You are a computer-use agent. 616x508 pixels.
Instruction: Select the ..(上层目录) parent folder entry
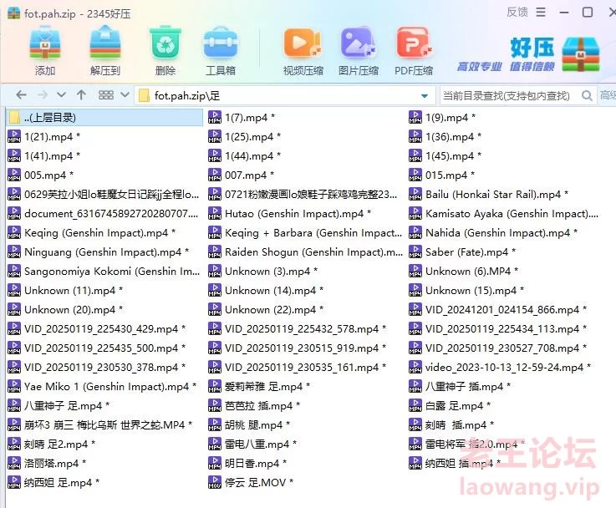104,117
